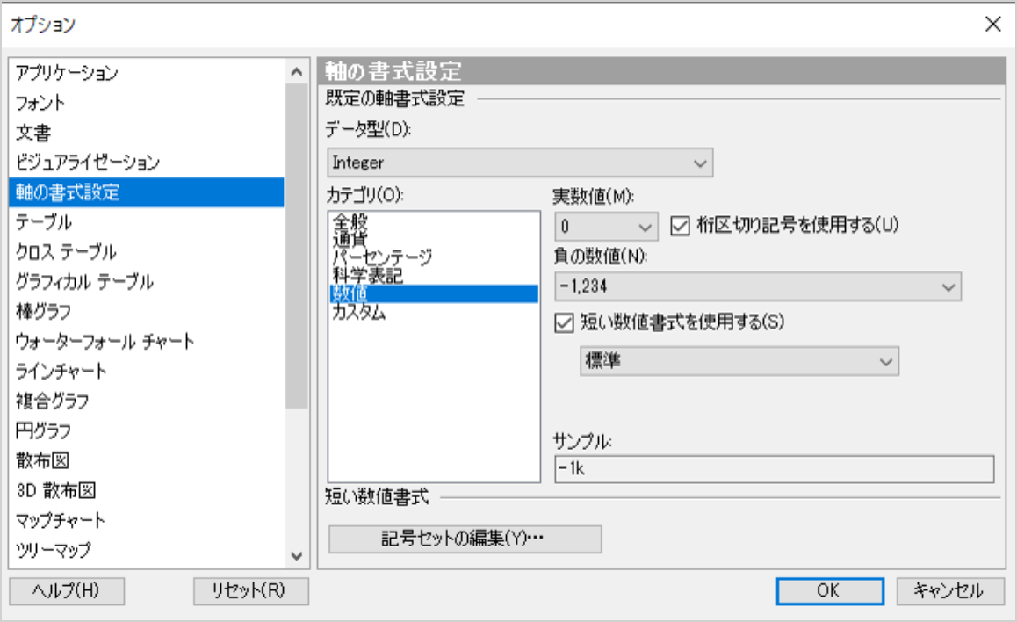The height and width of the screenshot is (622, 1017).
Task: Click the サンプル field showing -1k
Action: [774, 469]
